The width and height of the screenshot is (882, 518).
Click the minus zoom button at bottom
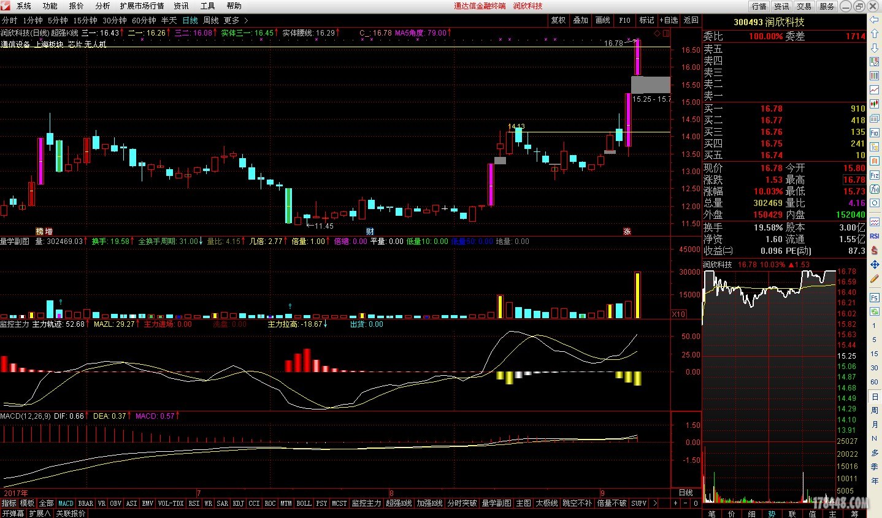pyautogui.click(x=685, y=503)
